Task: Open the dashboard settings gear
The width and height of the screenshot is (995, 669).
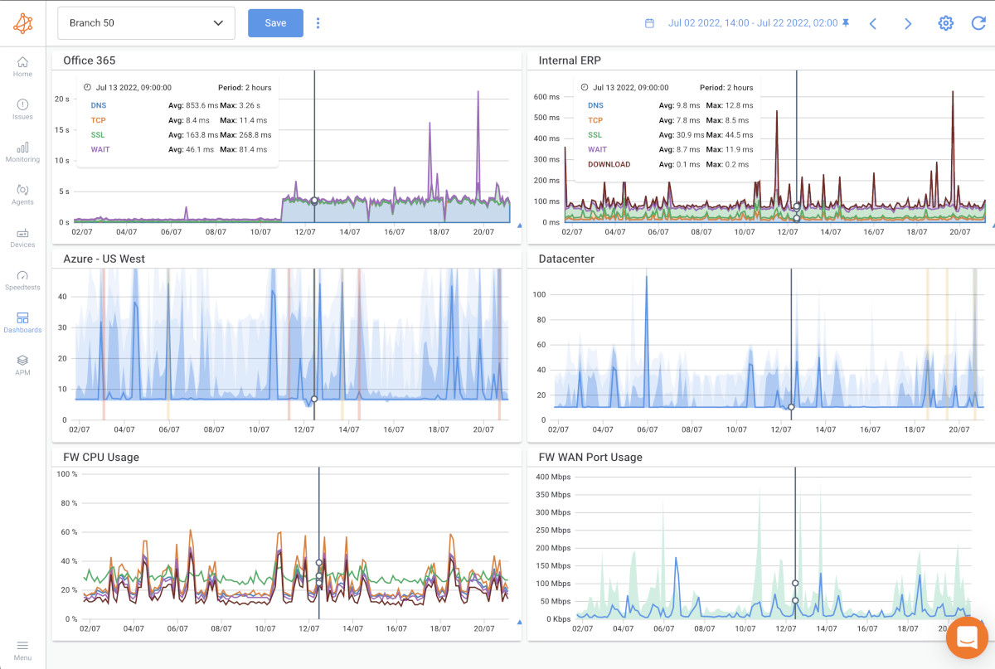Action: pos(945,23)
